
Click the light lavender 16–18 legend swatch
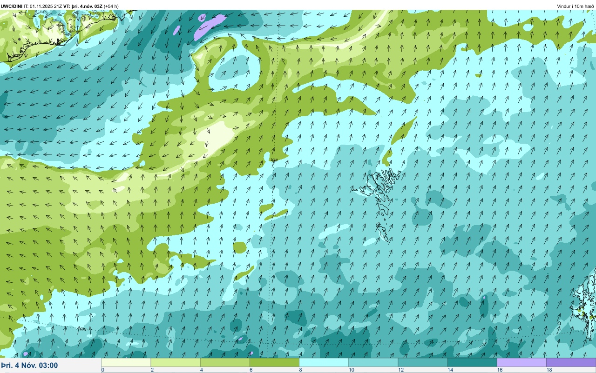tap(521, 362)
